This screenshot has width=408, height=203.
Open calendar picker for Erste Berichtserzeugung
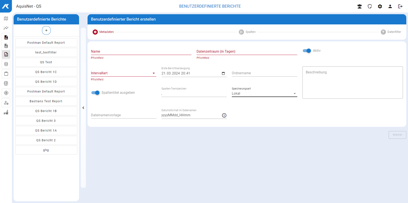[x=223, y=73]
